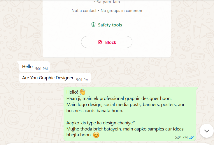The image size is (214, 145).
Task: Click the ~Satyam Jain contact name
Action: tap(107, 2)
